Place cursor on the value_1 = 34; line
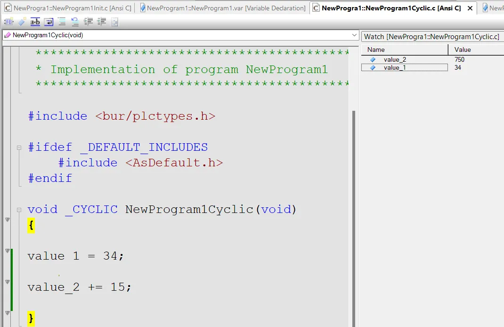This screenshot has width=504, height=327. [x=75, y=256]
